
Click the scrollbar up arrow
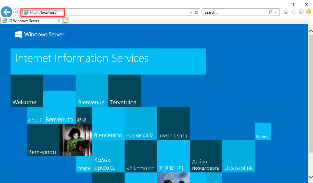tap(311, 31)
